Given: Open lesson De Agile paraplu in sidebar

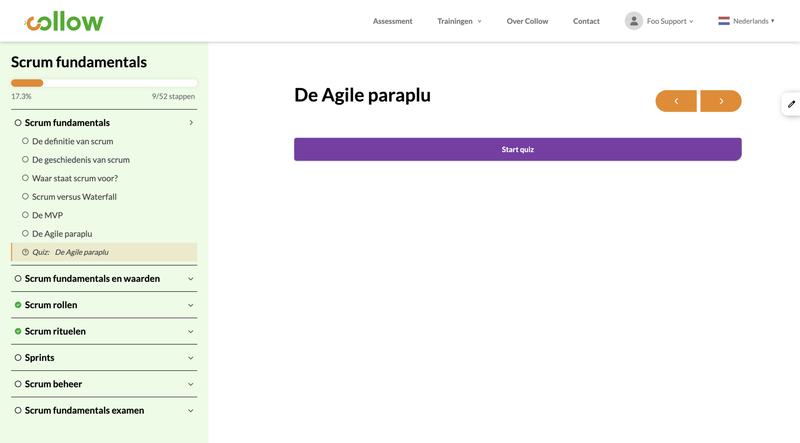Looking at the screenshot, I should pos(62,234).
